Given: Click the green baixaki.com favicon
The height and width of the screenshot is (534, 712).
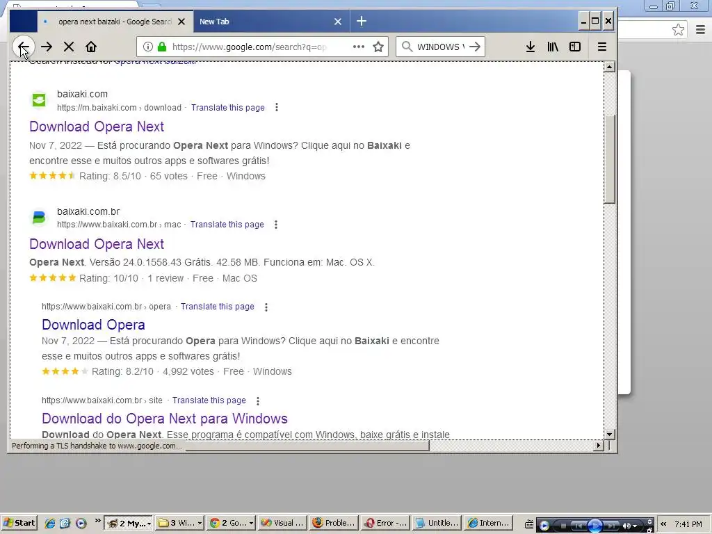Looking at the screenshot, I should click(x=39, y=100).
